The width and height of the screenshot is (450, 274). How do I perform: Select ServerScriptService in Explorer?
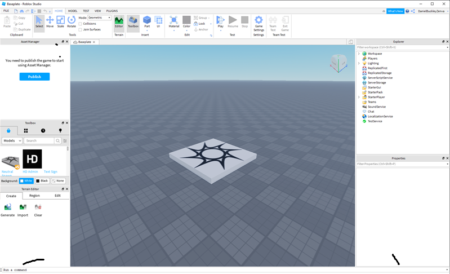click(380, 78)
